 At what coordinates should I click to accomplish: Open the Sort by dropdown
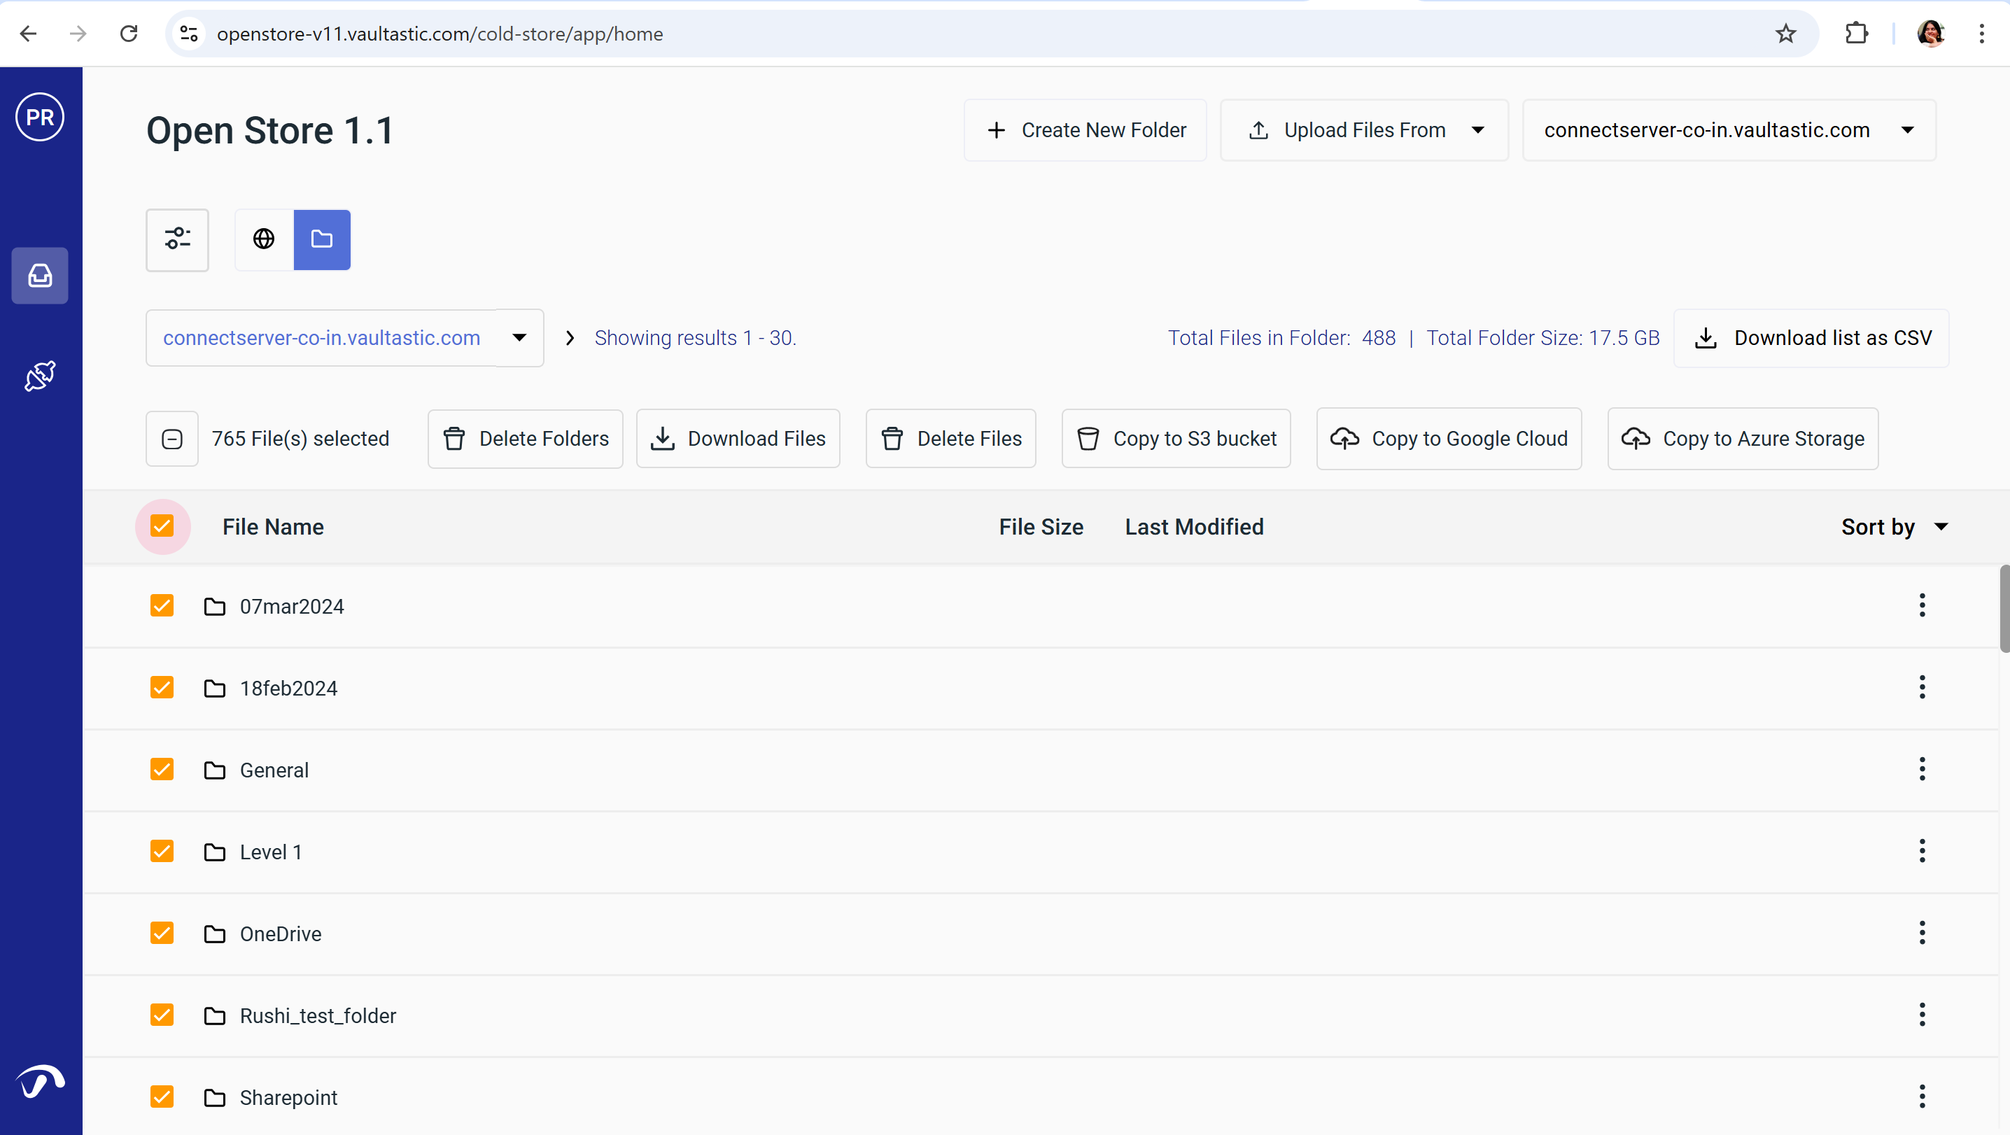(1895, 528)
